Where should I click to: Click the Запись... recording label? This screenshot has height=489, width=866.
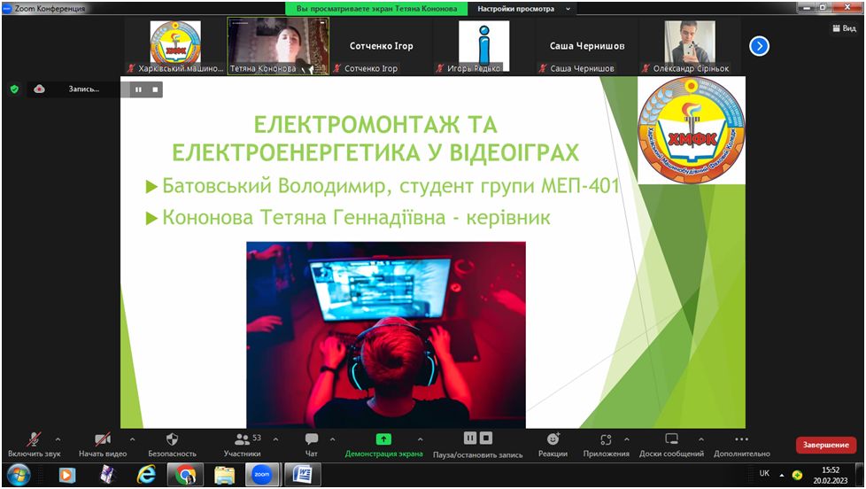pyautogui.click(x=84, y=89)
